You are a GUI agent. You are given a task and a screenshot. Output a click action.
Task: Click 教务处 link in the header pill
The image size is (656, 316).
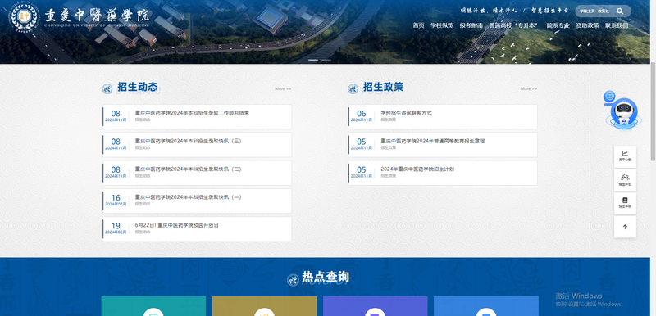pos(604,11)
